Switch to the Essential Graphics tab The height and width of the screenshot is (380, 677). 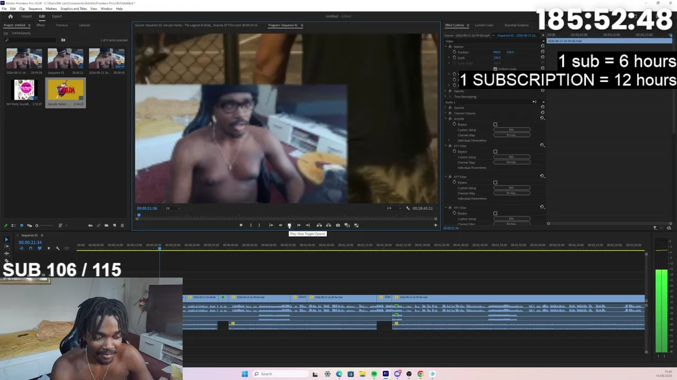(516, 25)
